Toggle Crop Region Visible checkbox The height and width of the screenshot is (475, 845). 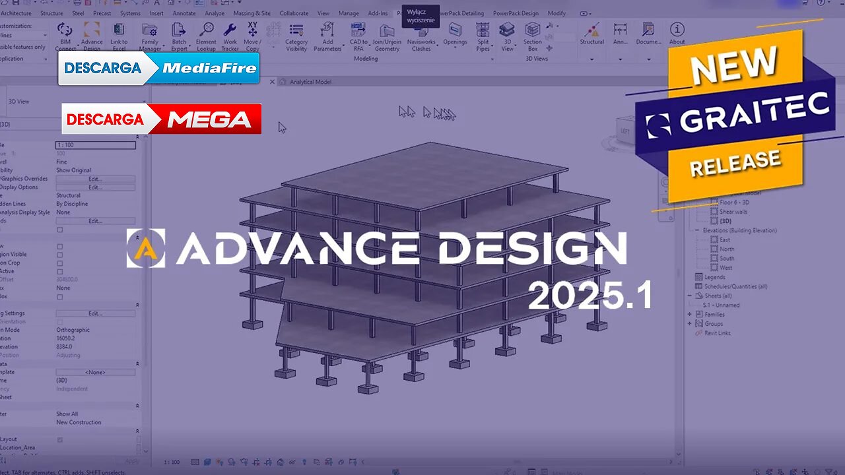(60, 255)
